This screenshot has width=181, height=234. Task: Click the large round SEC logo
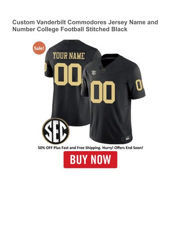pyautogui.click(x=56, y=131)
